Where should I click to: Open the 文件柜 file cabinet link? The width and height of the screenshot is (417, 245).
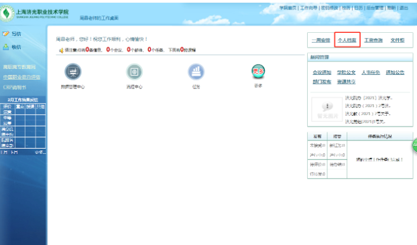point(398,40)
